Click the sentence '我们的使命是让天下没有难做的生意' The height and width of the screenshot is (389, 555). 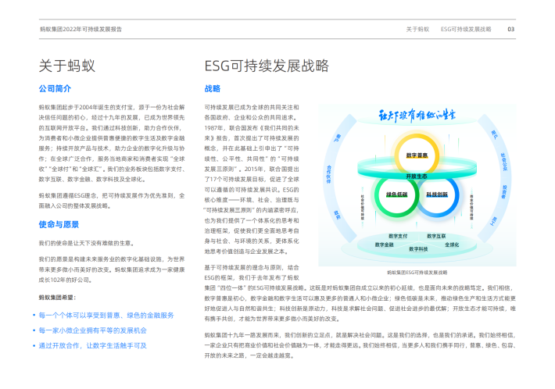point(86,243)
